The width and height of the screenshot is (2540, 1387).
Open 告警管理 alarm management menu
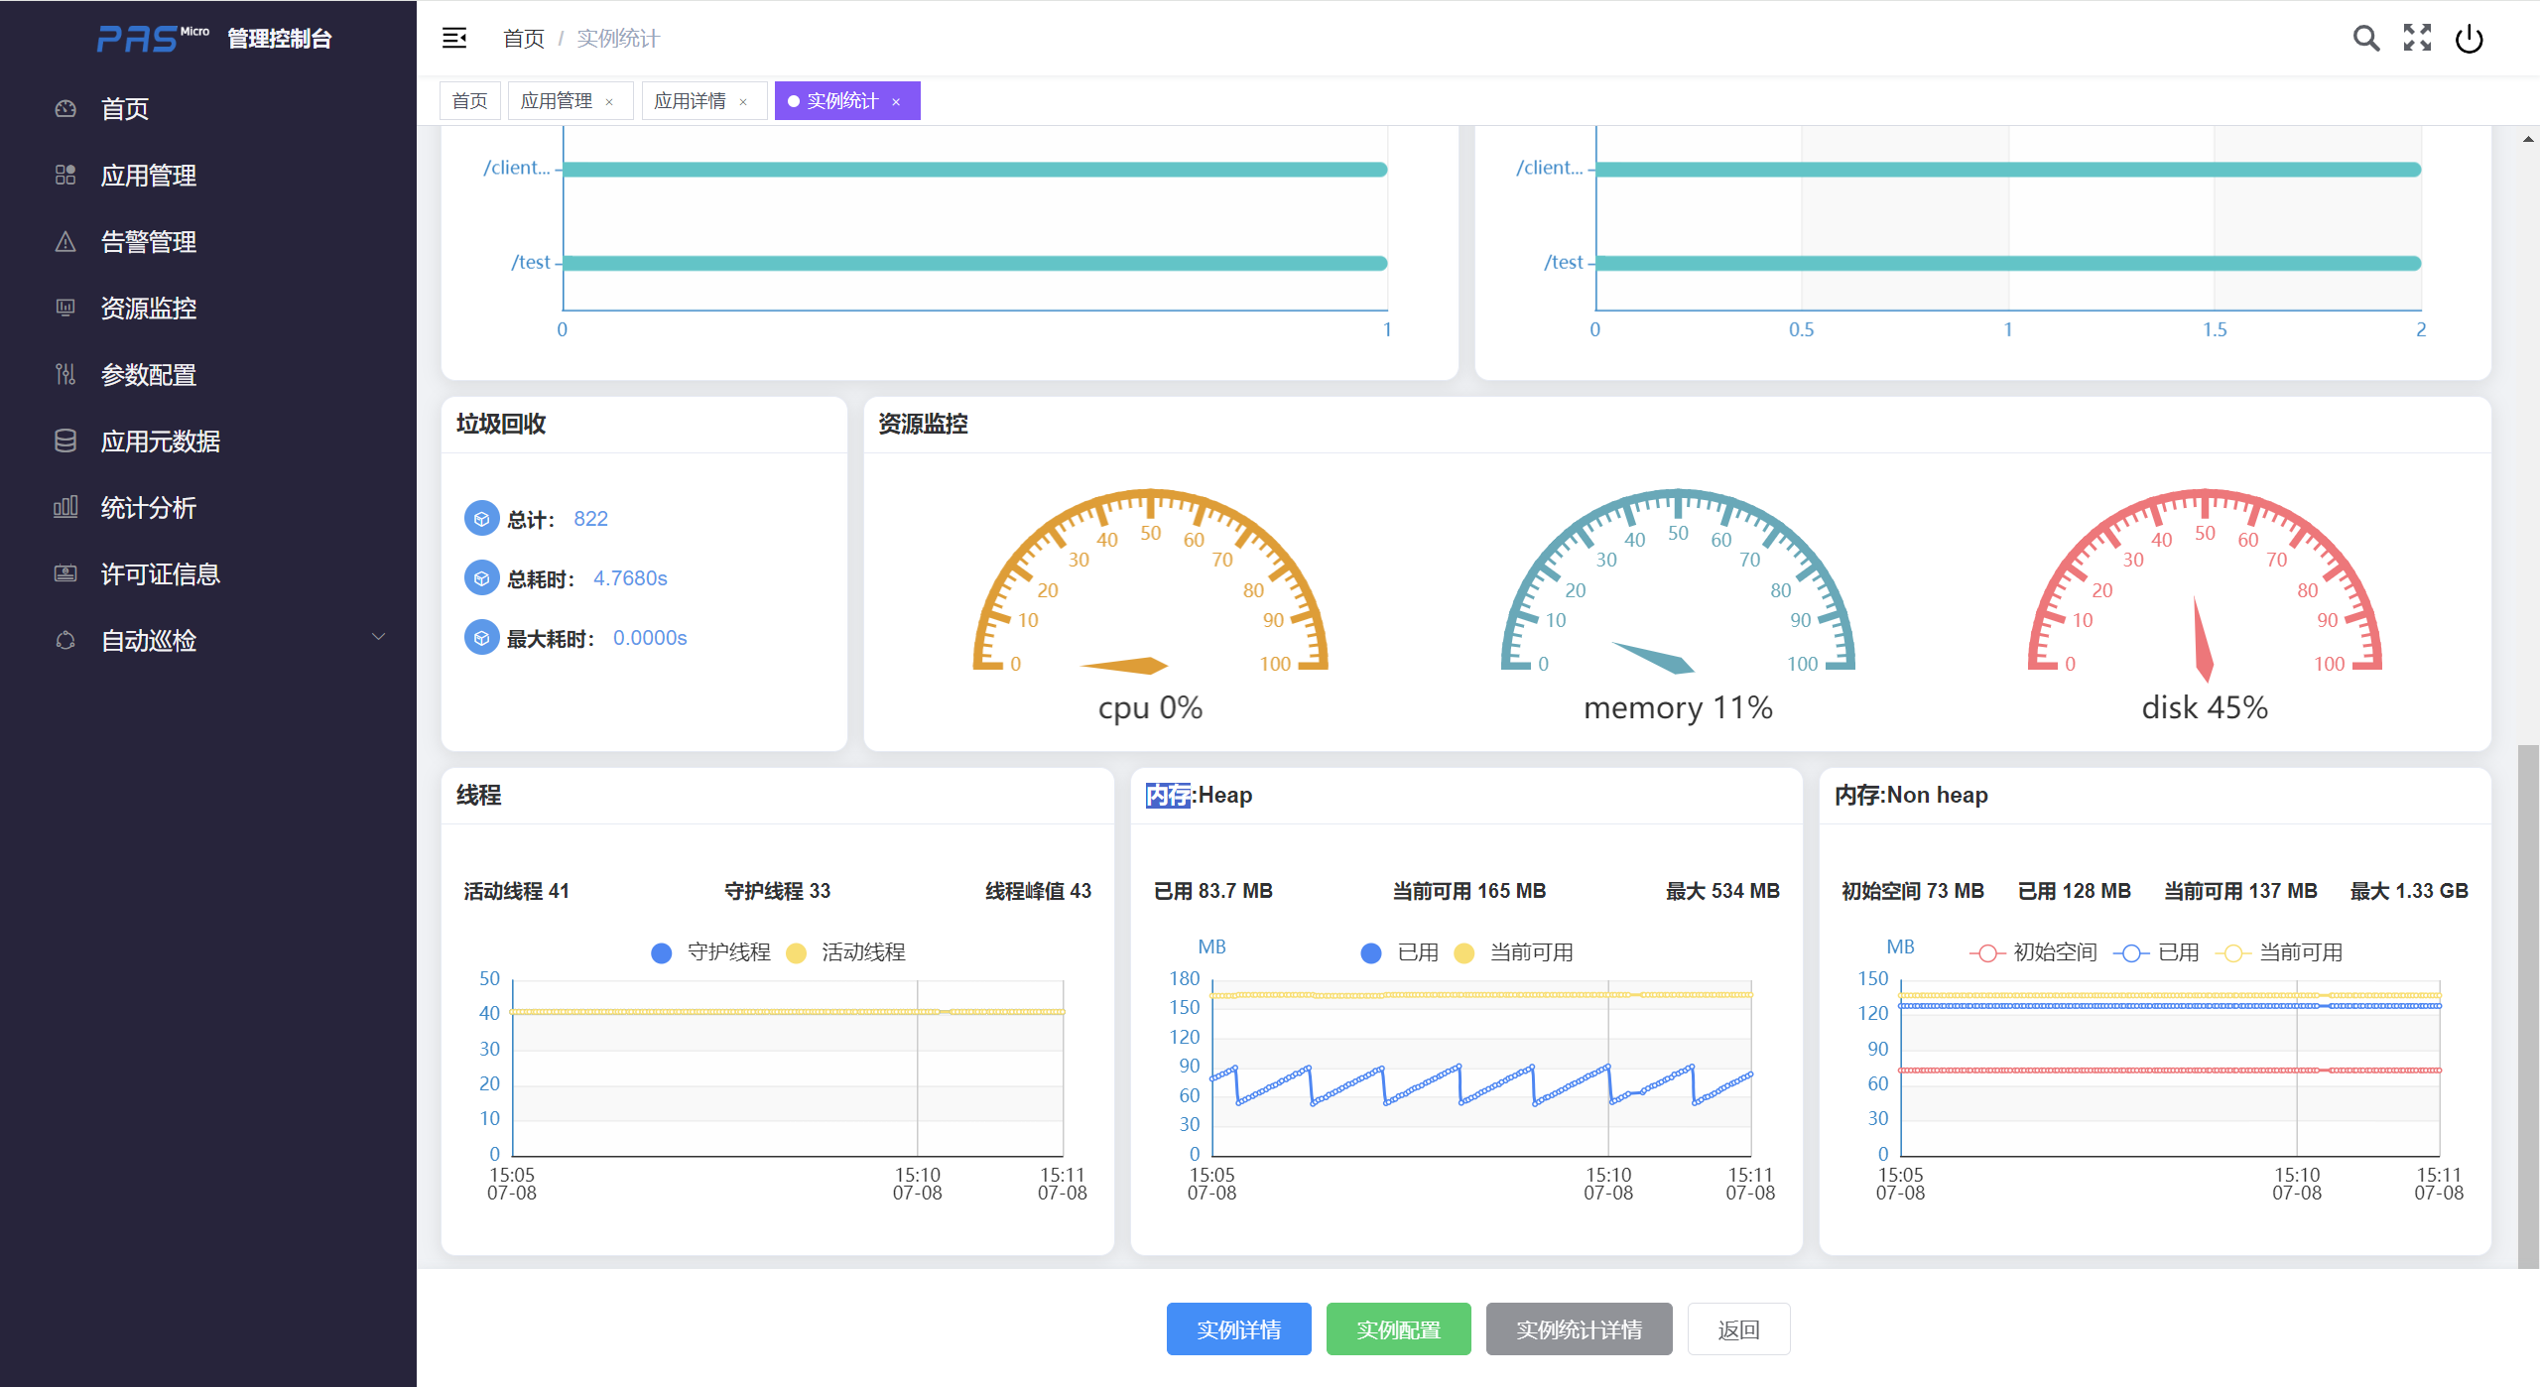click(x=149, y=242)
